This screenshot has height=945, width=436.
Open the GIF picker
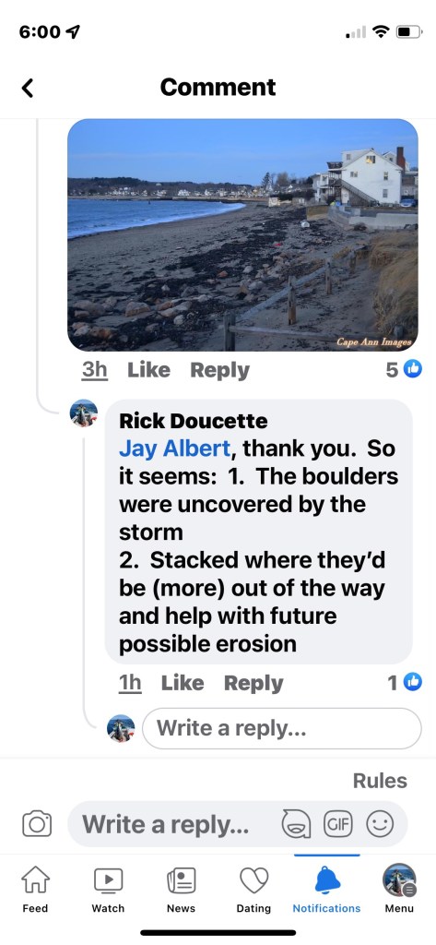pos(338,823)
